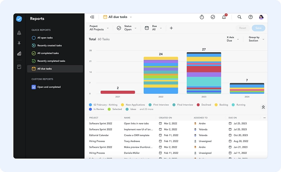Viewport: 281px width, 172px height.
Task: Click the checkmark circle icon in top bar
Action: (x=213, y=17)
